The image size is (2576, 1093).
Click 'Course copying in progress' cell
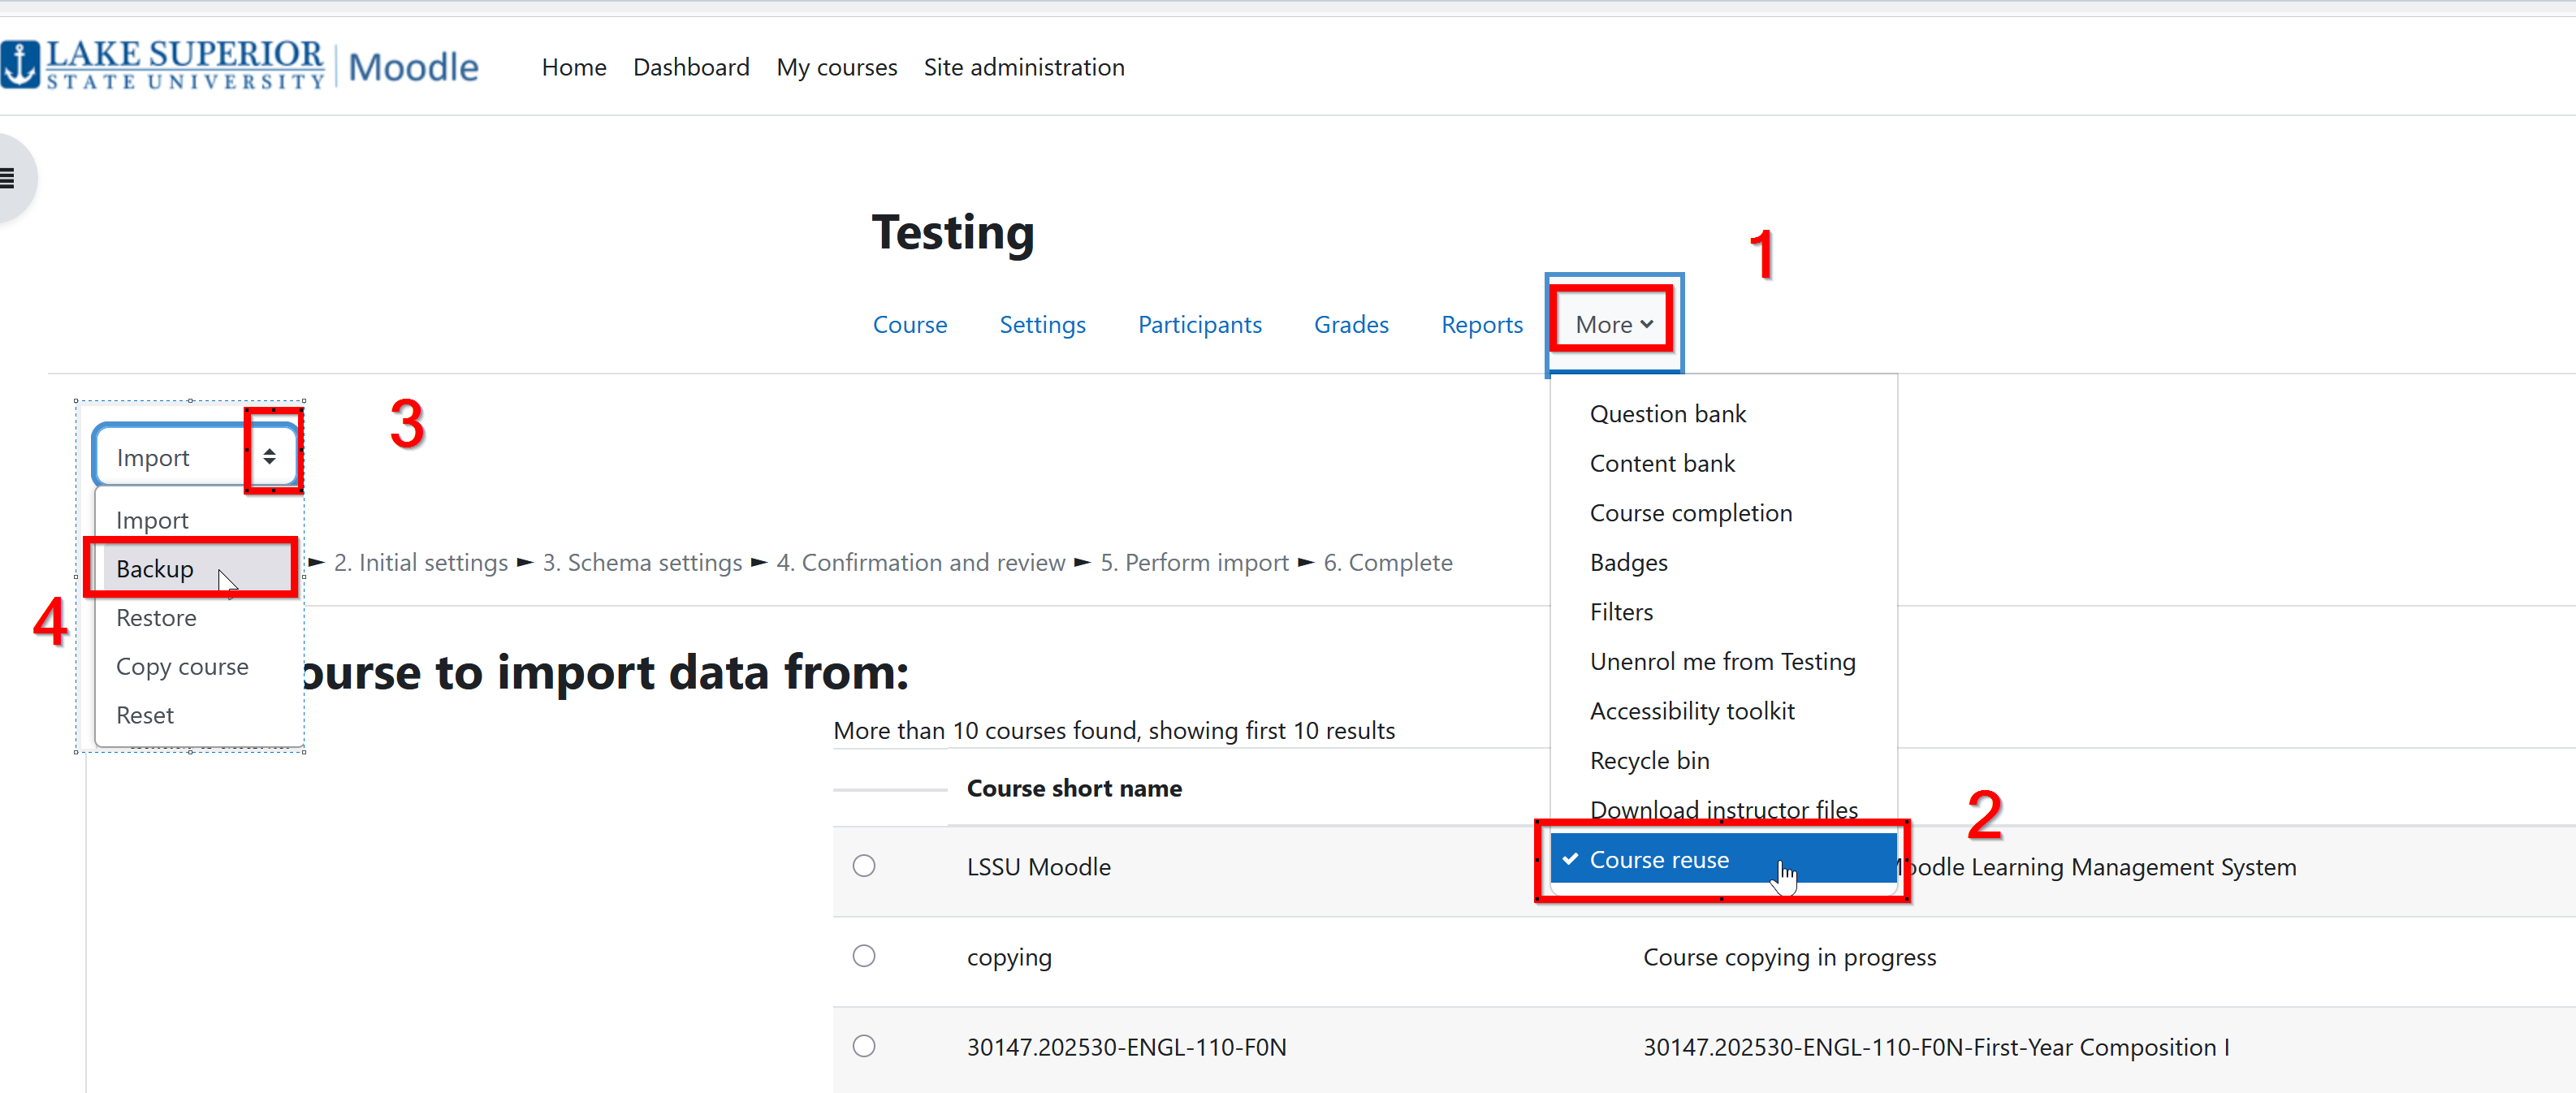coord(1789,957)
